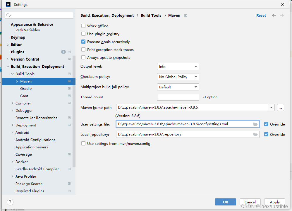Expand the Docker node

[x=12, y=162]
